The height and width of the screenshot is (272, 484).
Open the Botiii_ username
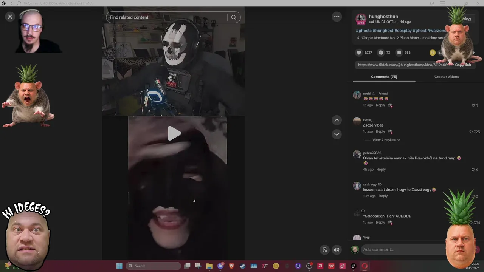click(368, 120)
